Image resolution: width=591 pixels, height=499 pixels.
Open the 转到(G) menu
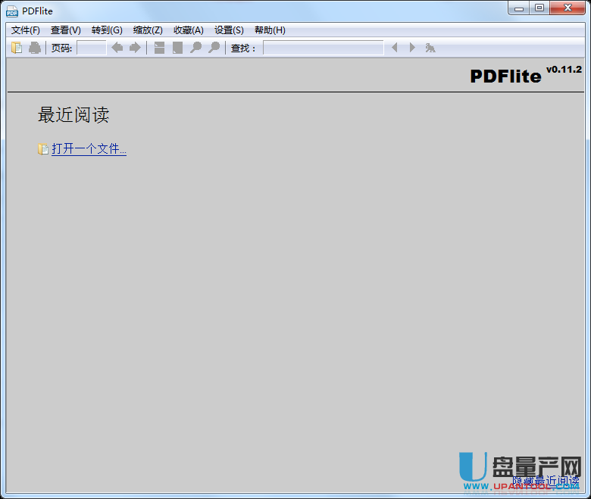[107, 30]
